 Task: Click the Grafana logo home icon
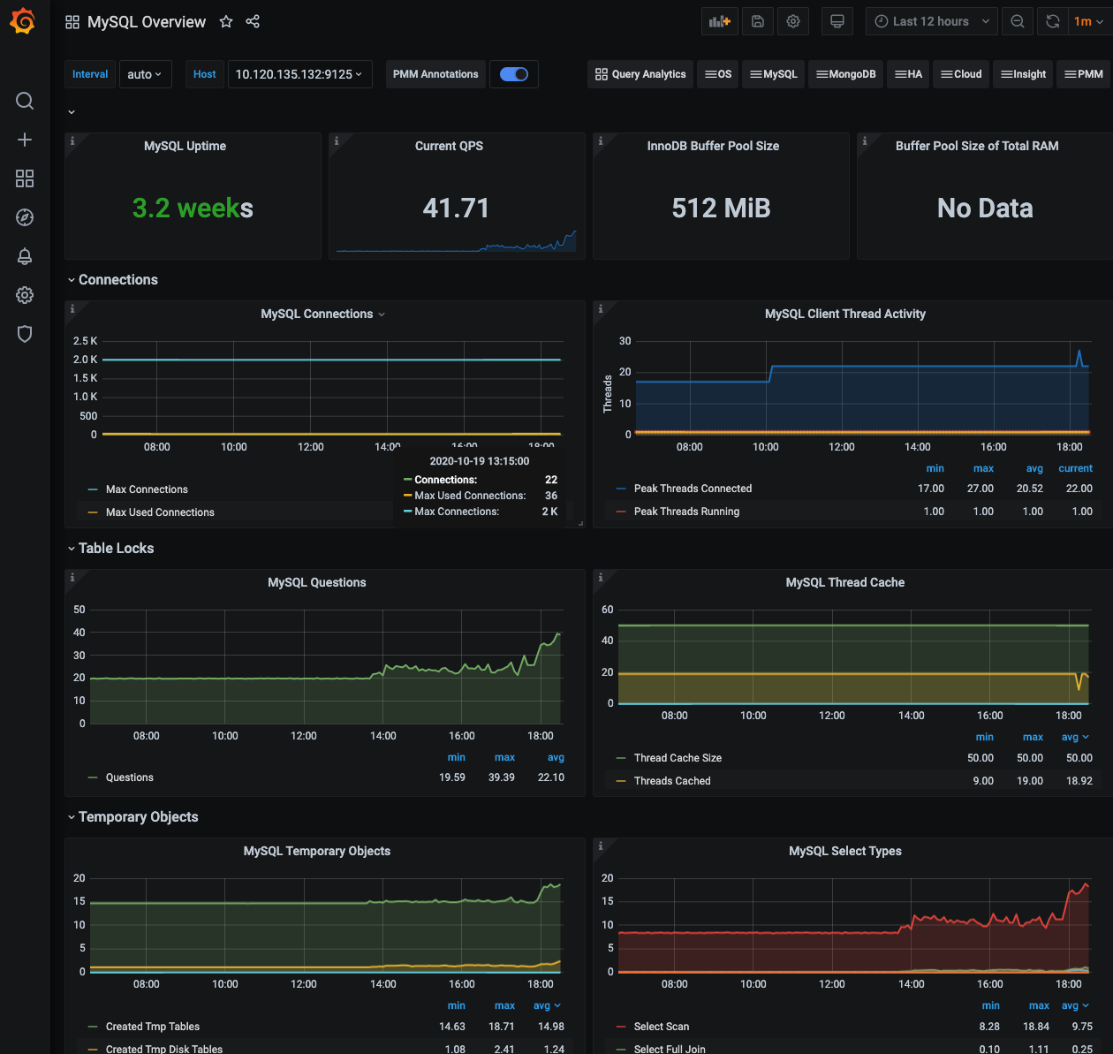[x=23, y=21]
